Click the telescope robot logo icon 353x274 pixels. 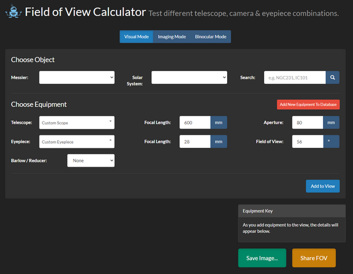15,12
